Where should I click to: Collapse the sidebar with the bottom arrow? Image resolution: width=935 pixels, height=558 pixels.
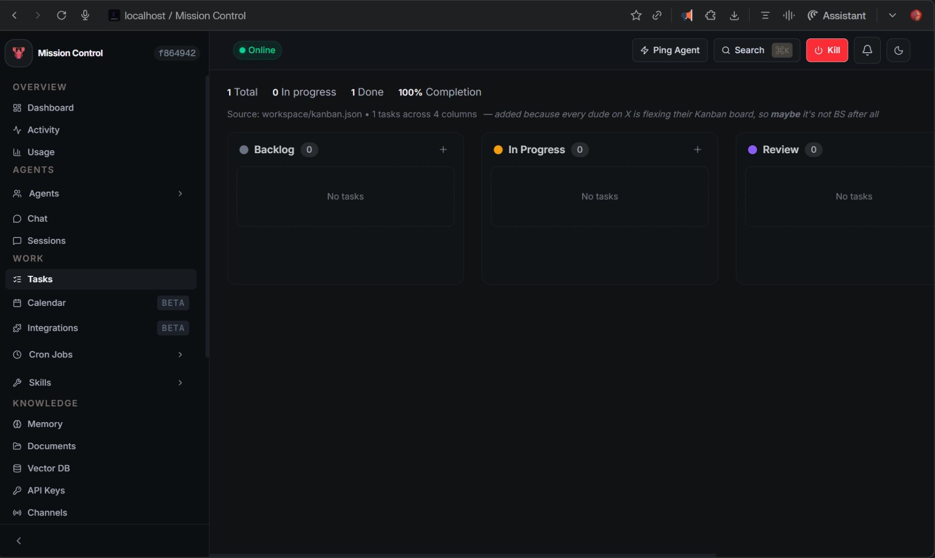(19, 541)
